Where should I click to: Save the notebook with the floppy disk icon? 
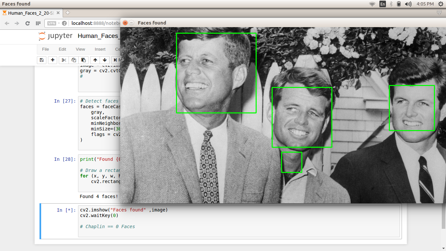(41, 60)
